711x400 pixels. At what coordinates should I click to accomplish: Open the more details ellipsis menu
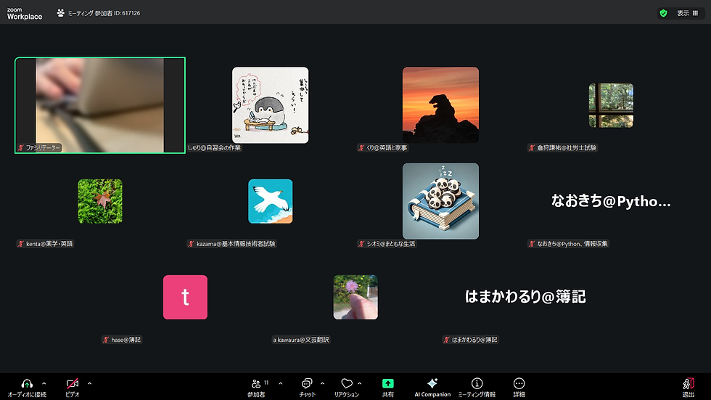(x=519, y=384)
